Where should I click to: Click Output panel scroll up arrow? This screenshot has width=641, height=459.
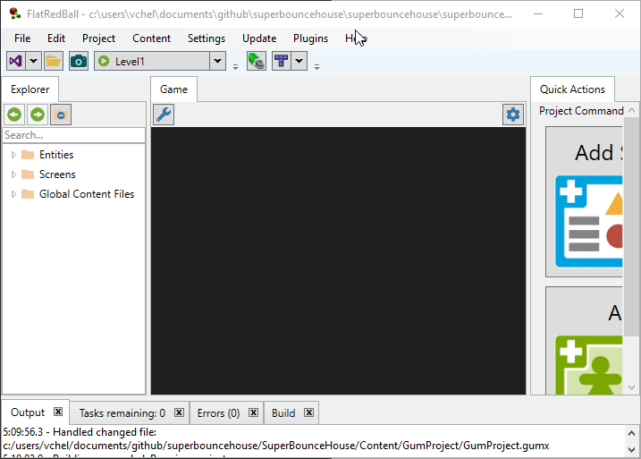[631, 433]
